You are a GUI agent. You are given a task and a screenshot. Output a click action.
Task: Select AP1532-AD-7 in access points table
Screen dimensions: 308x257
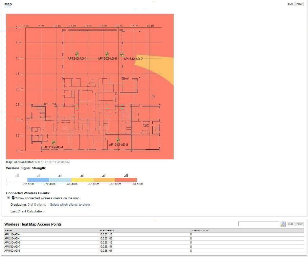13,247
